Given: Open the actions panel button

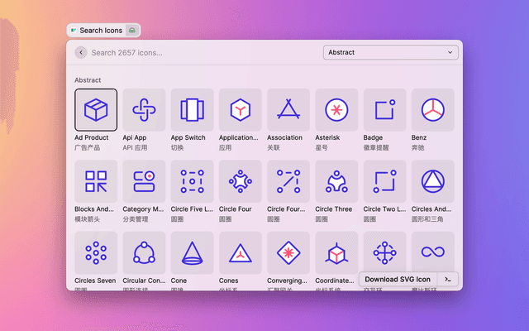Looking at the screenshot, I should pyautogui.click(x=447, y=279).
